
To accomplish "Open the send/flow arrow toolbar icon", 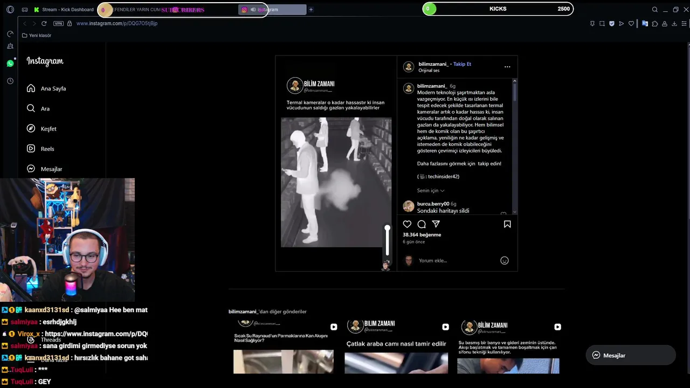I will 622,24.
